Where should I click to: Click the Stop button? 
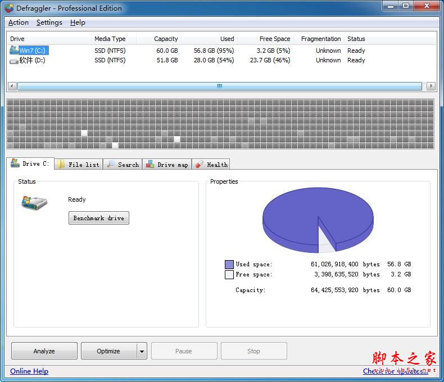pos(253,351)
